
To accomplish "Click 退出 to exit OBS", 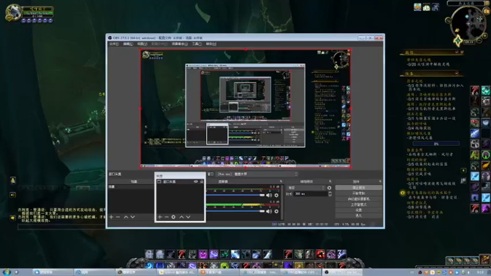I will click(358, 216).
